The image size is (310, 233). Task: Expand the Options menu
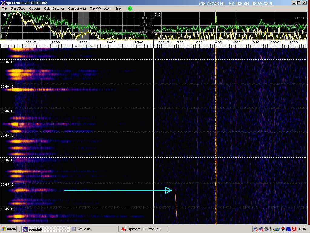click(x=35, y=8)
